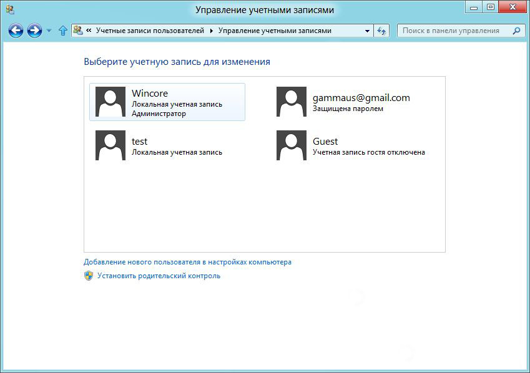Select the test account avatar
Image resolution: width=530 pixels, height=373 pixels.
(x=110, y=145)
